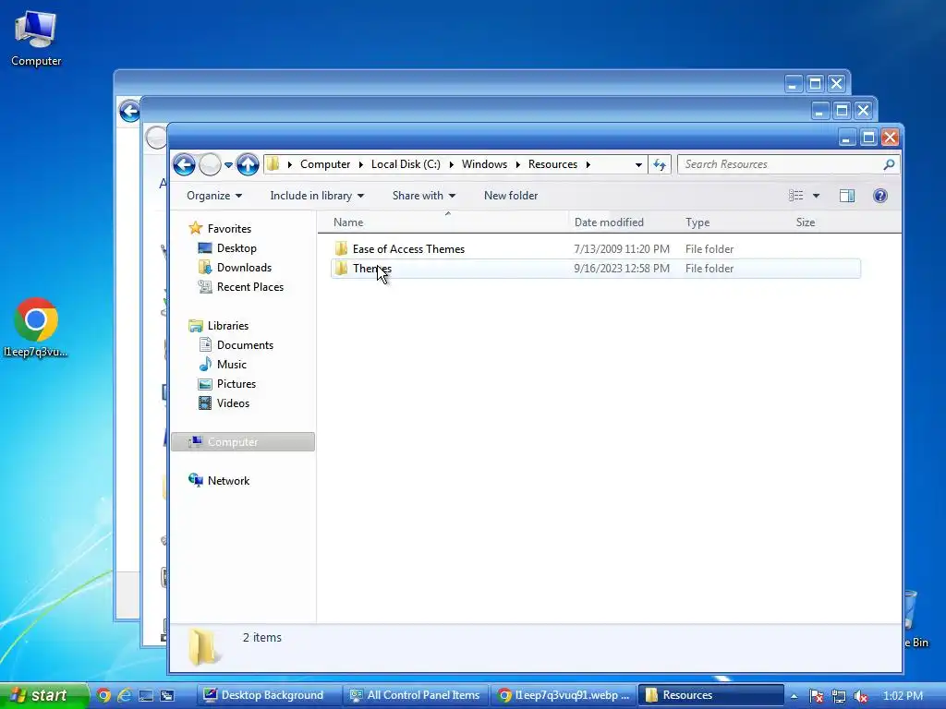Expand the arrow after Local Disk breadcrumb
This screenshot has width=946, height=709.
(451, 164)
